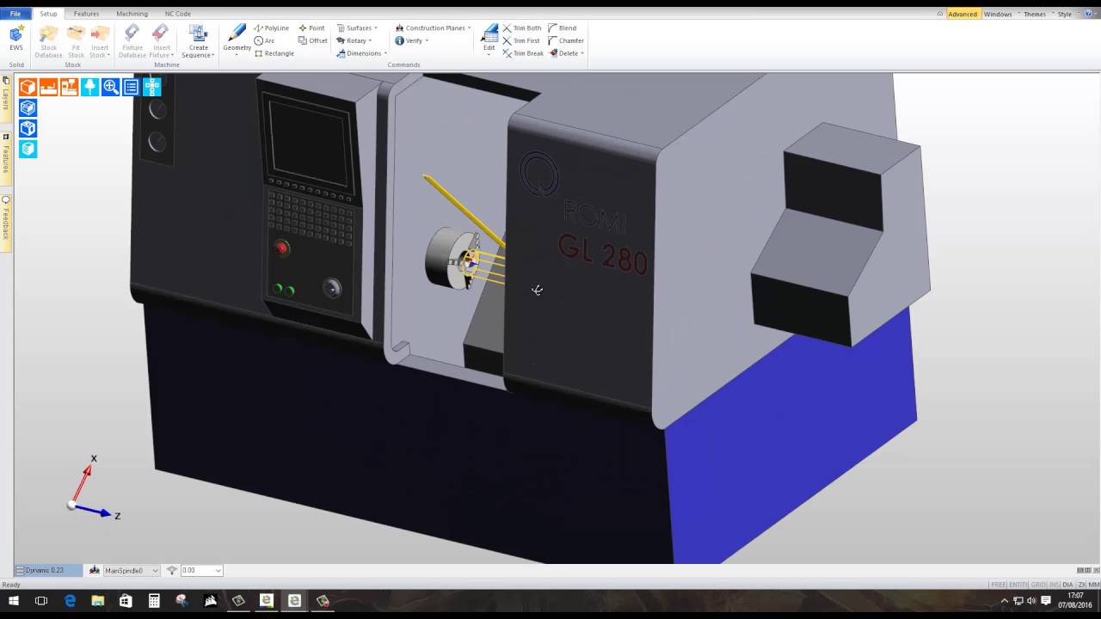Viewport: 1101px width, 619px height.
Task: Open the EWS solid tool
Action: (x=16, y=40)
